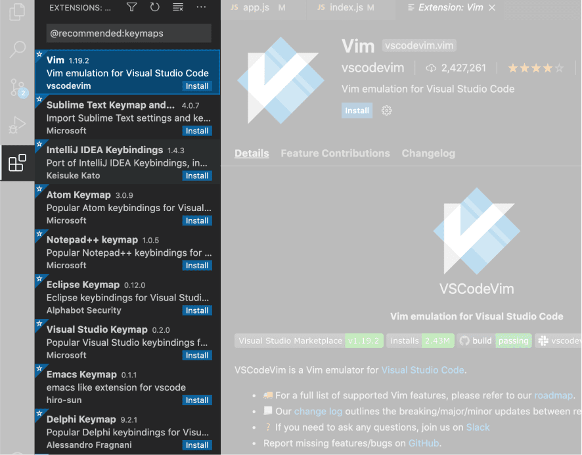Open the Changelog tab
The height and width of the screenshot is (455, 582).
pyautogui.click(x=428, y=153)
